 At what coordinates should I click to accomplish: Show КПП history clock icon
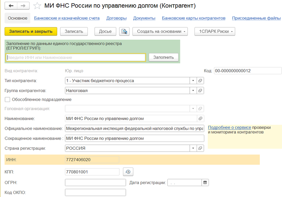(128, 172)
